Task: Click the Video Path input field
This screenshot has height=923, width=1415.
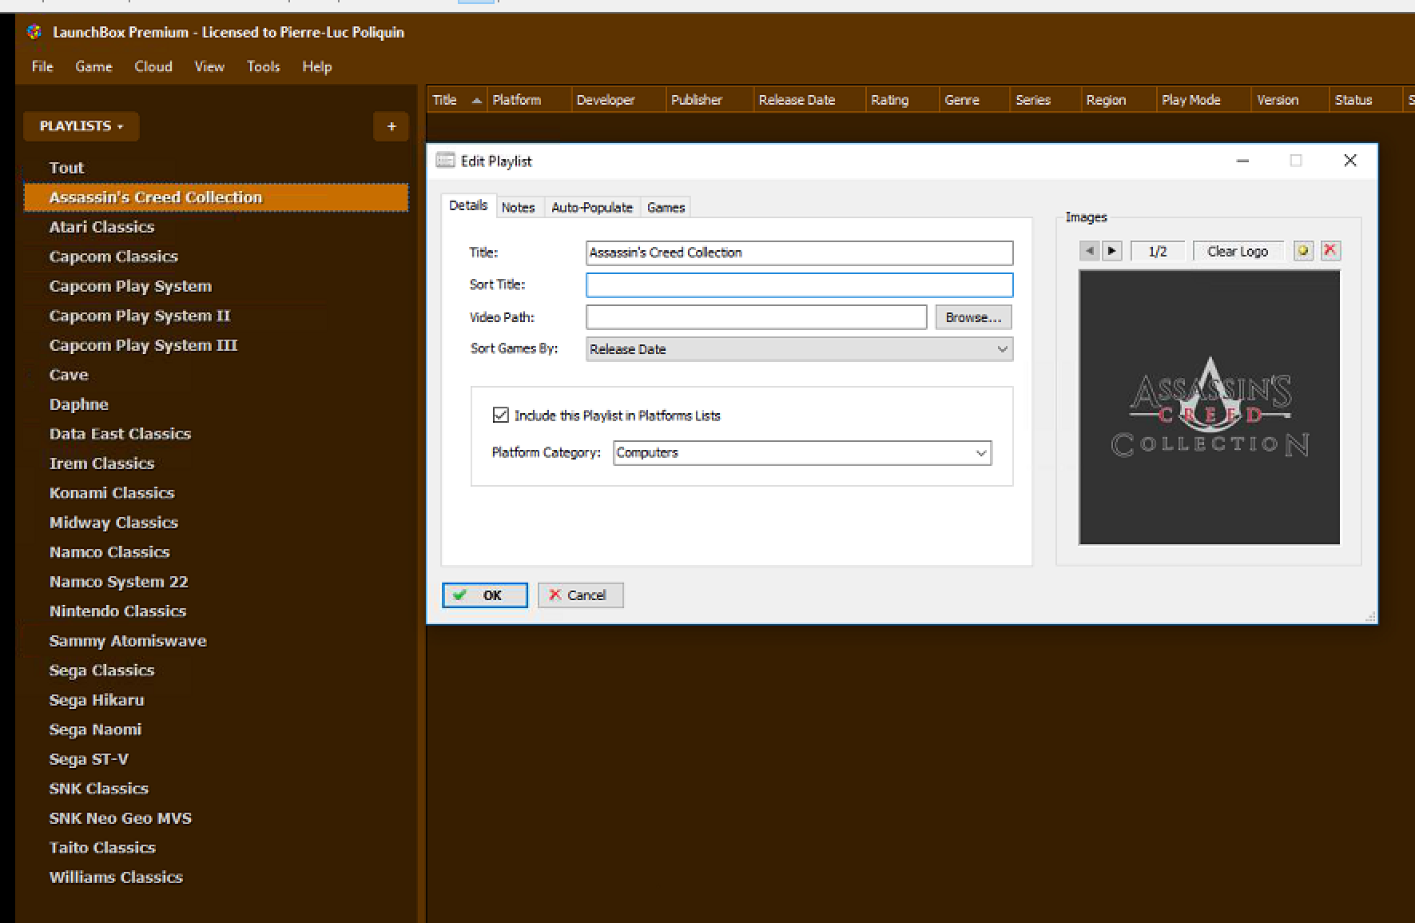Action: coord(756,317)
